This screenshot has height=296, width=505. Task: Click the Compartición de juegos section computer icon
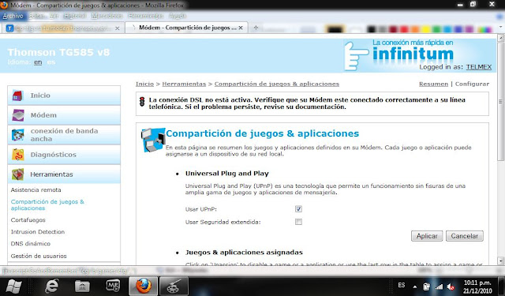pyautogui.click(x=153, y=141)
